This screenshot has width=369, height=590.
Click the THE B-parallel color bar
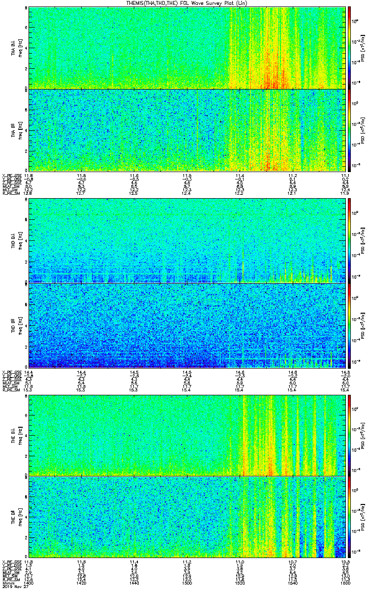click(x=350, y=518)
